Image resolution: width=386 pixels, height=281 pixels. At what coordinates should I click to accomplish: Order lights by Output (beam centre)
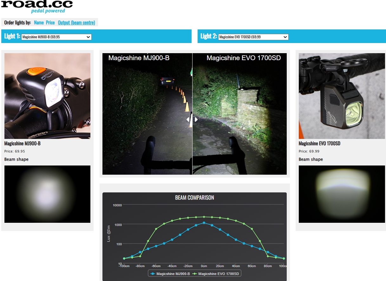(76, 22)
